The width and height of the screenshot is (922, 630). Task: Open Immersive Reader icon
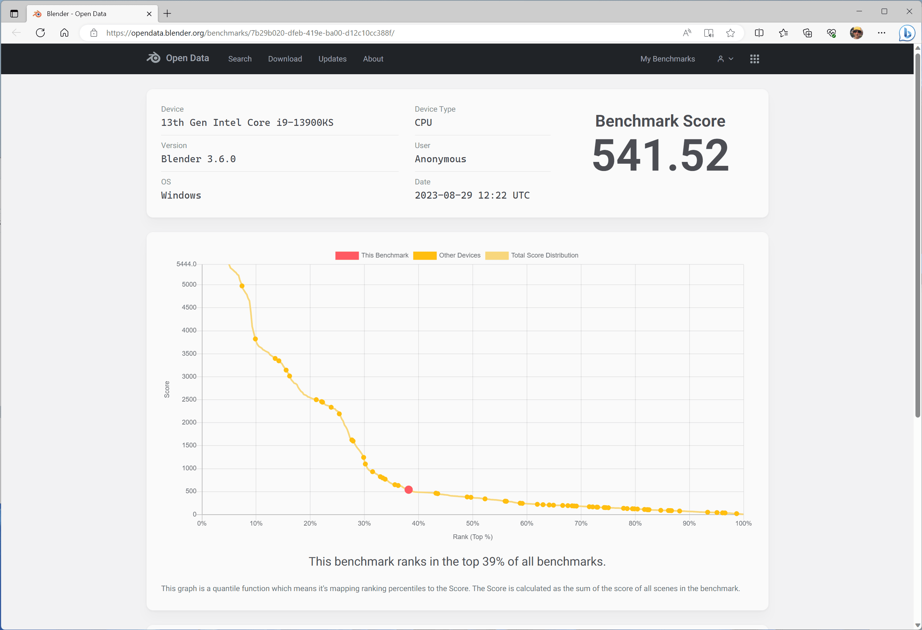(x=709, y=33)
